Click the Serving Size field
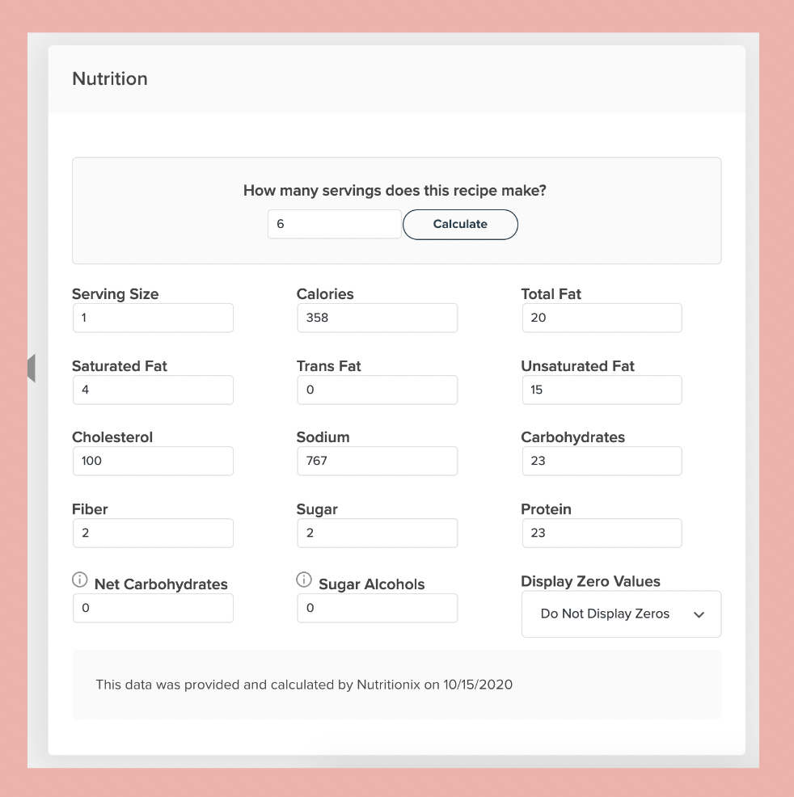Viewport: 794px width, 797px height. pos(153,318)
